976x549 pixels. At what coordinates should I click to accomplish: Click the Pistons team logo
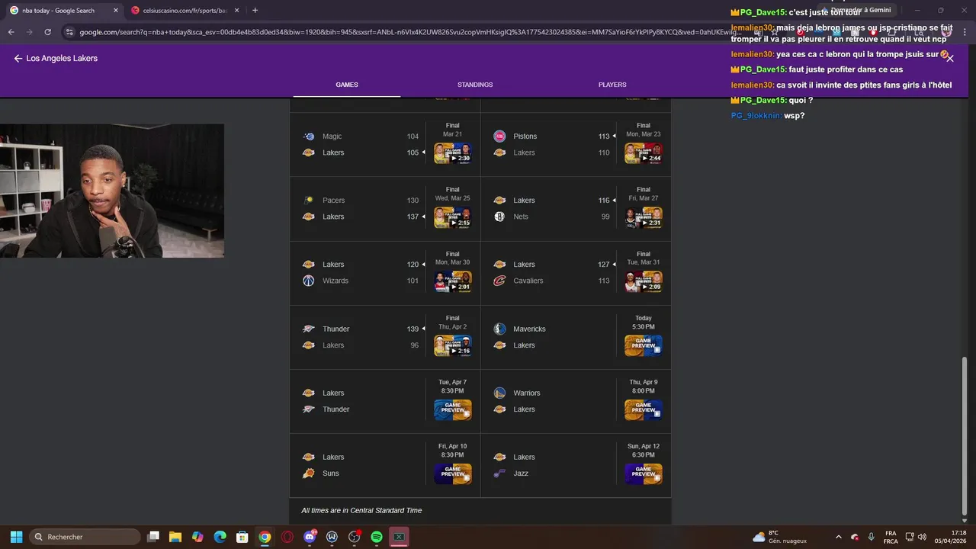pos(499,136)
